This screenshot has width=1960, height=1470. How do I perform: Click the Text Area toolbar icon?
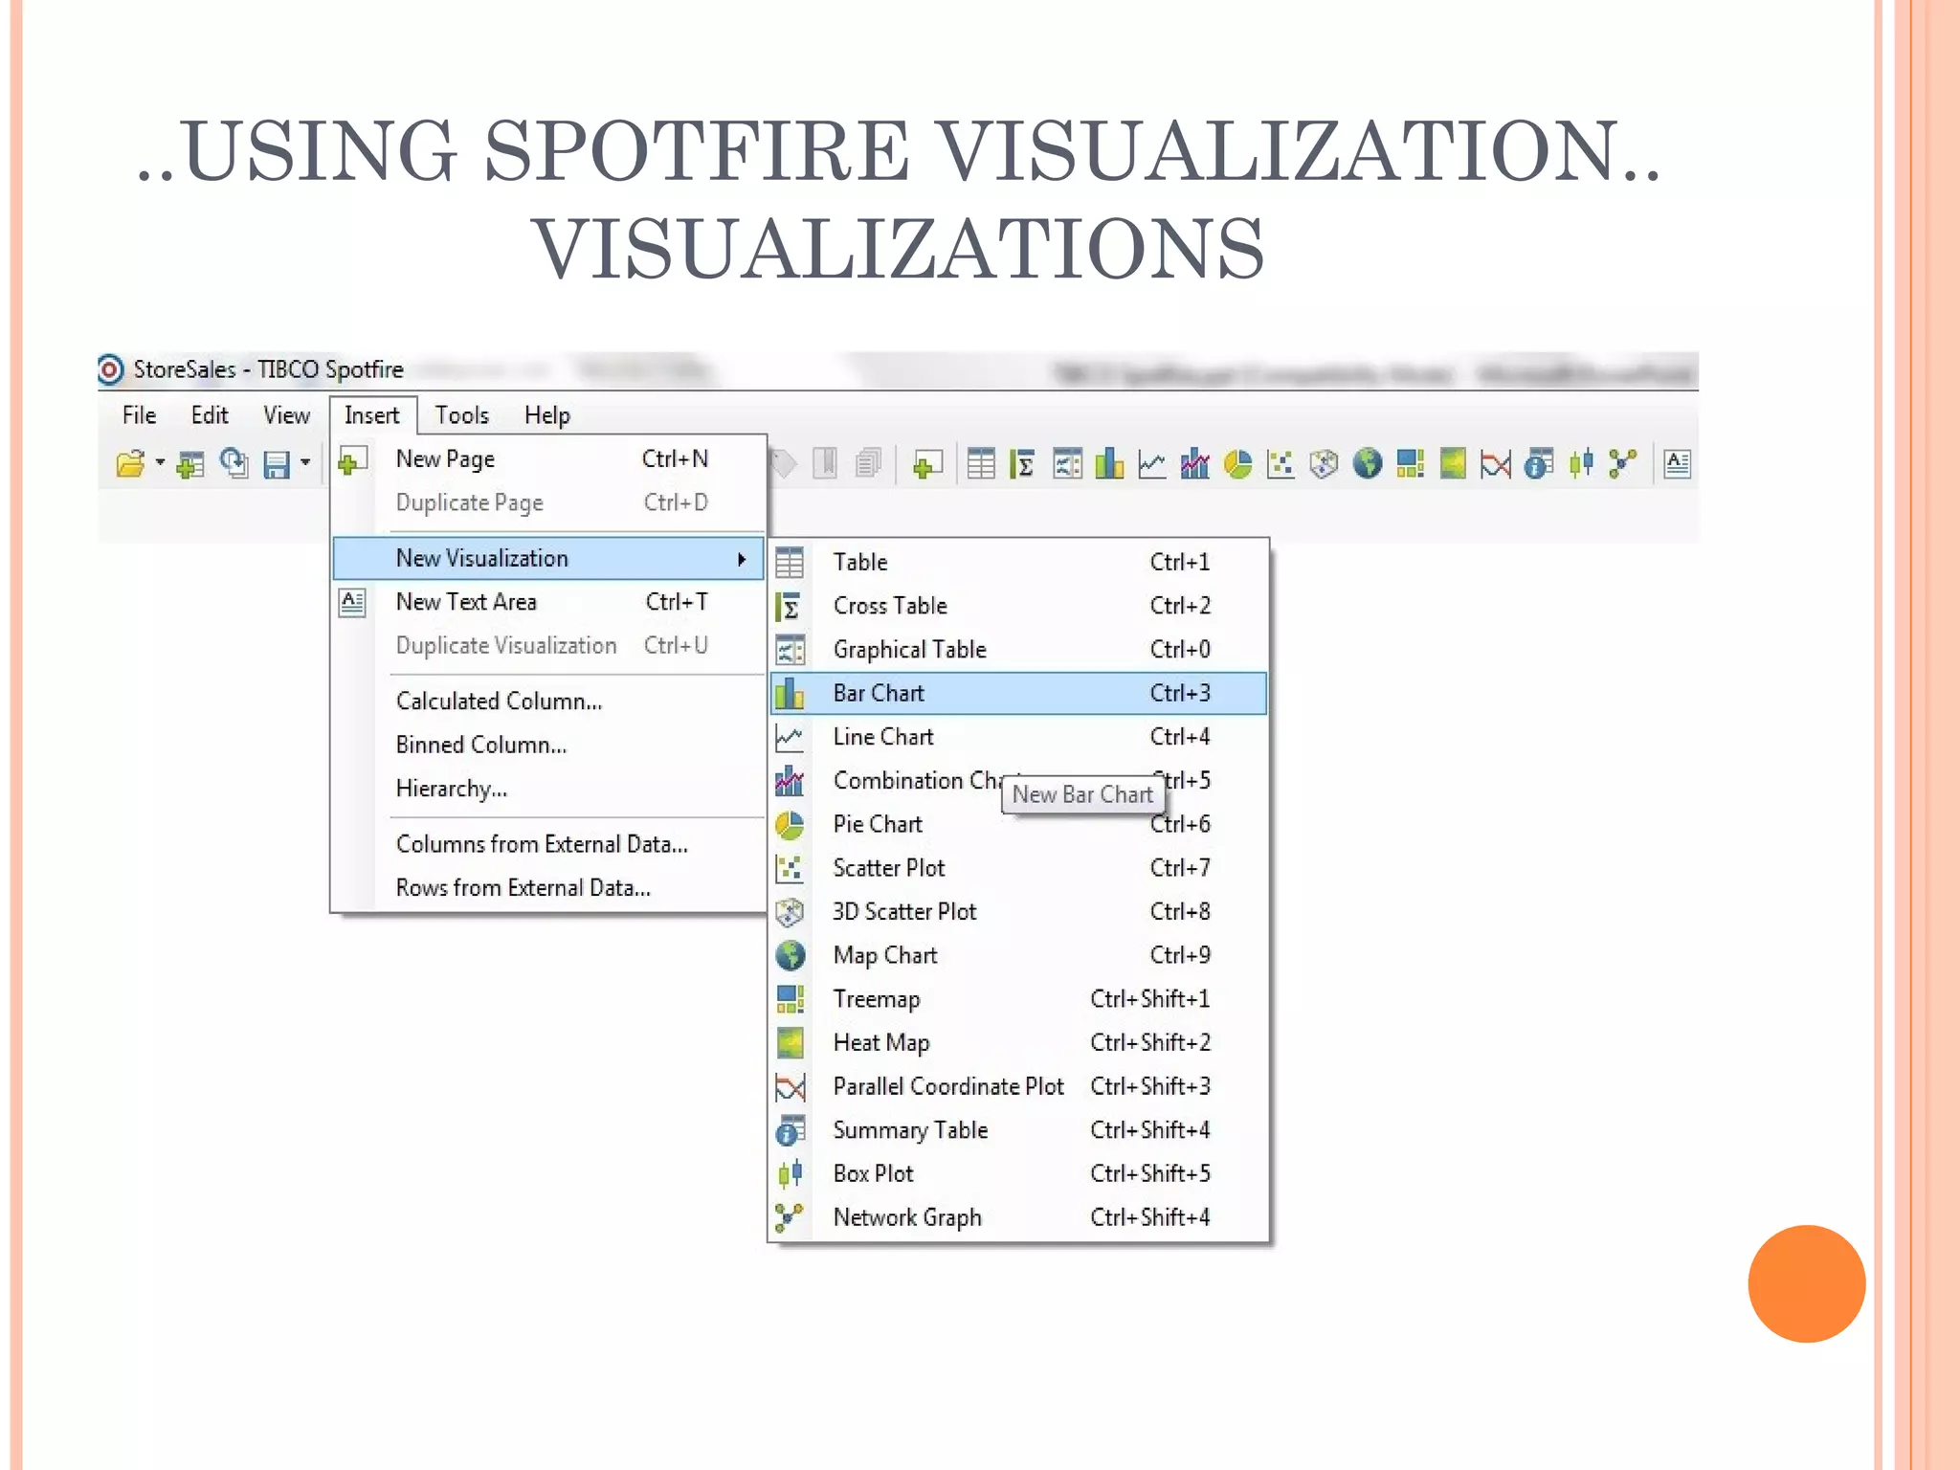pos(1677,464)
